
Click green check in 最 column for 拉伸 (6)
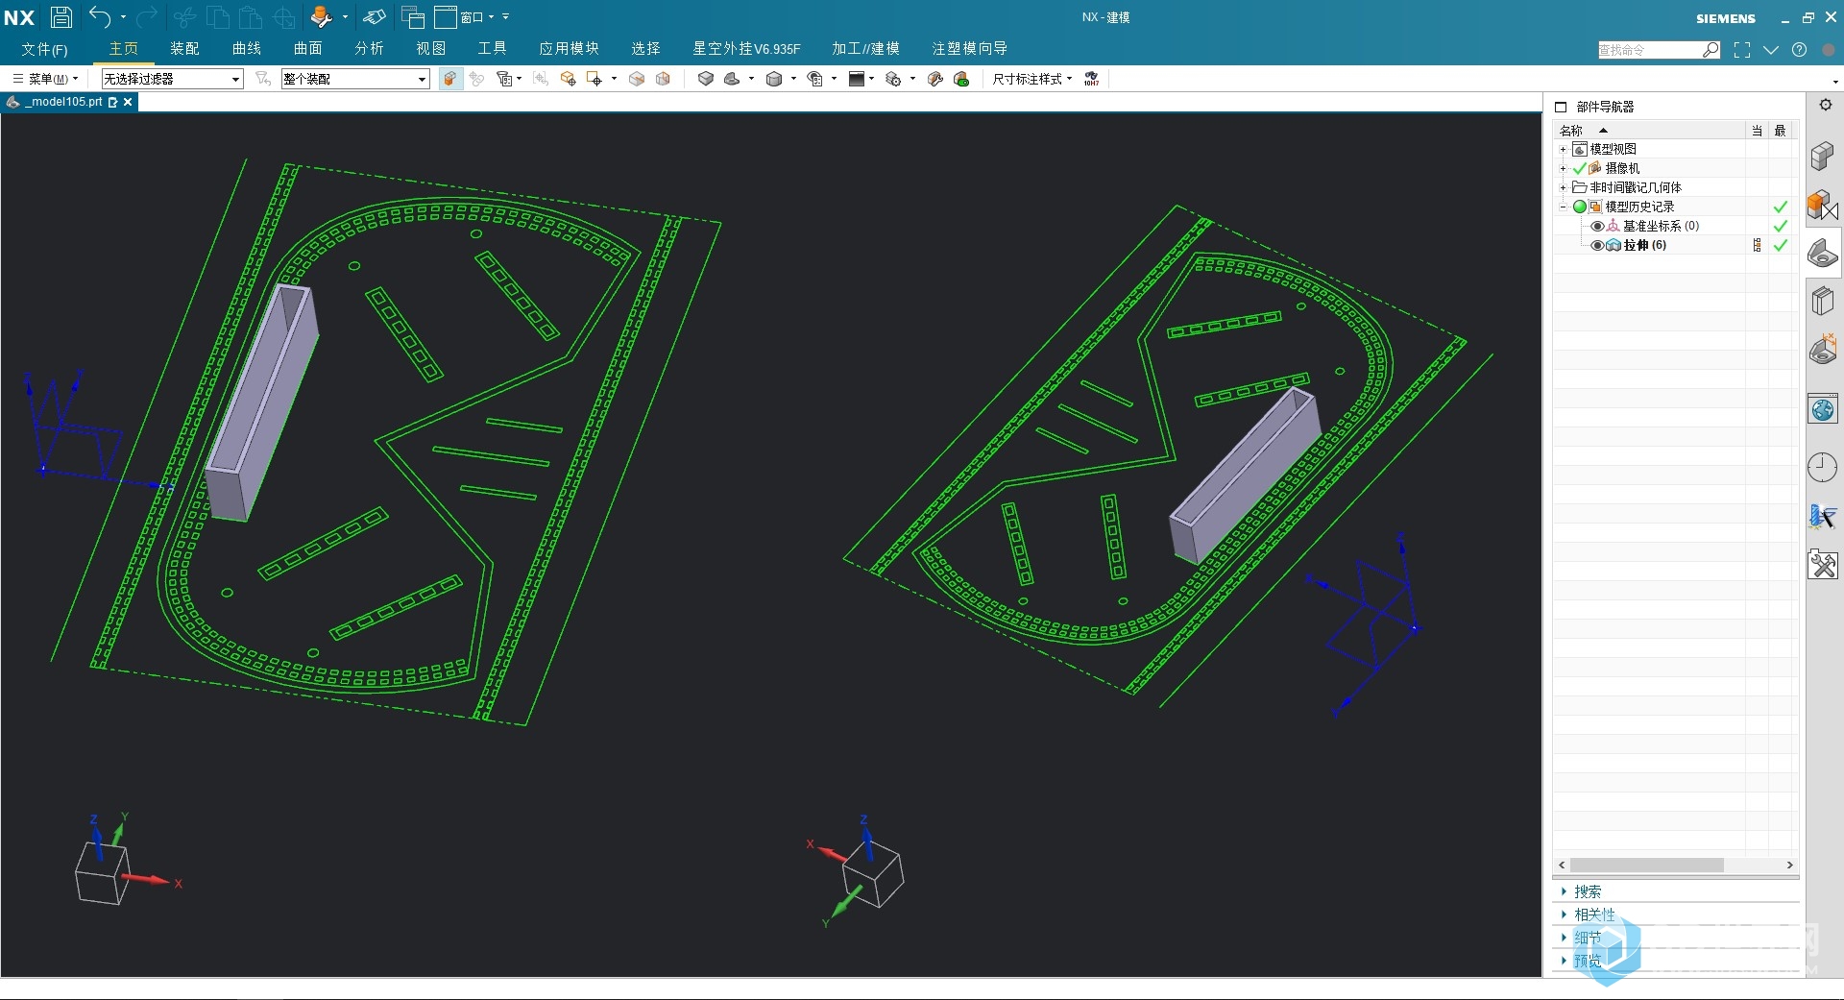tap(1781, 246)
